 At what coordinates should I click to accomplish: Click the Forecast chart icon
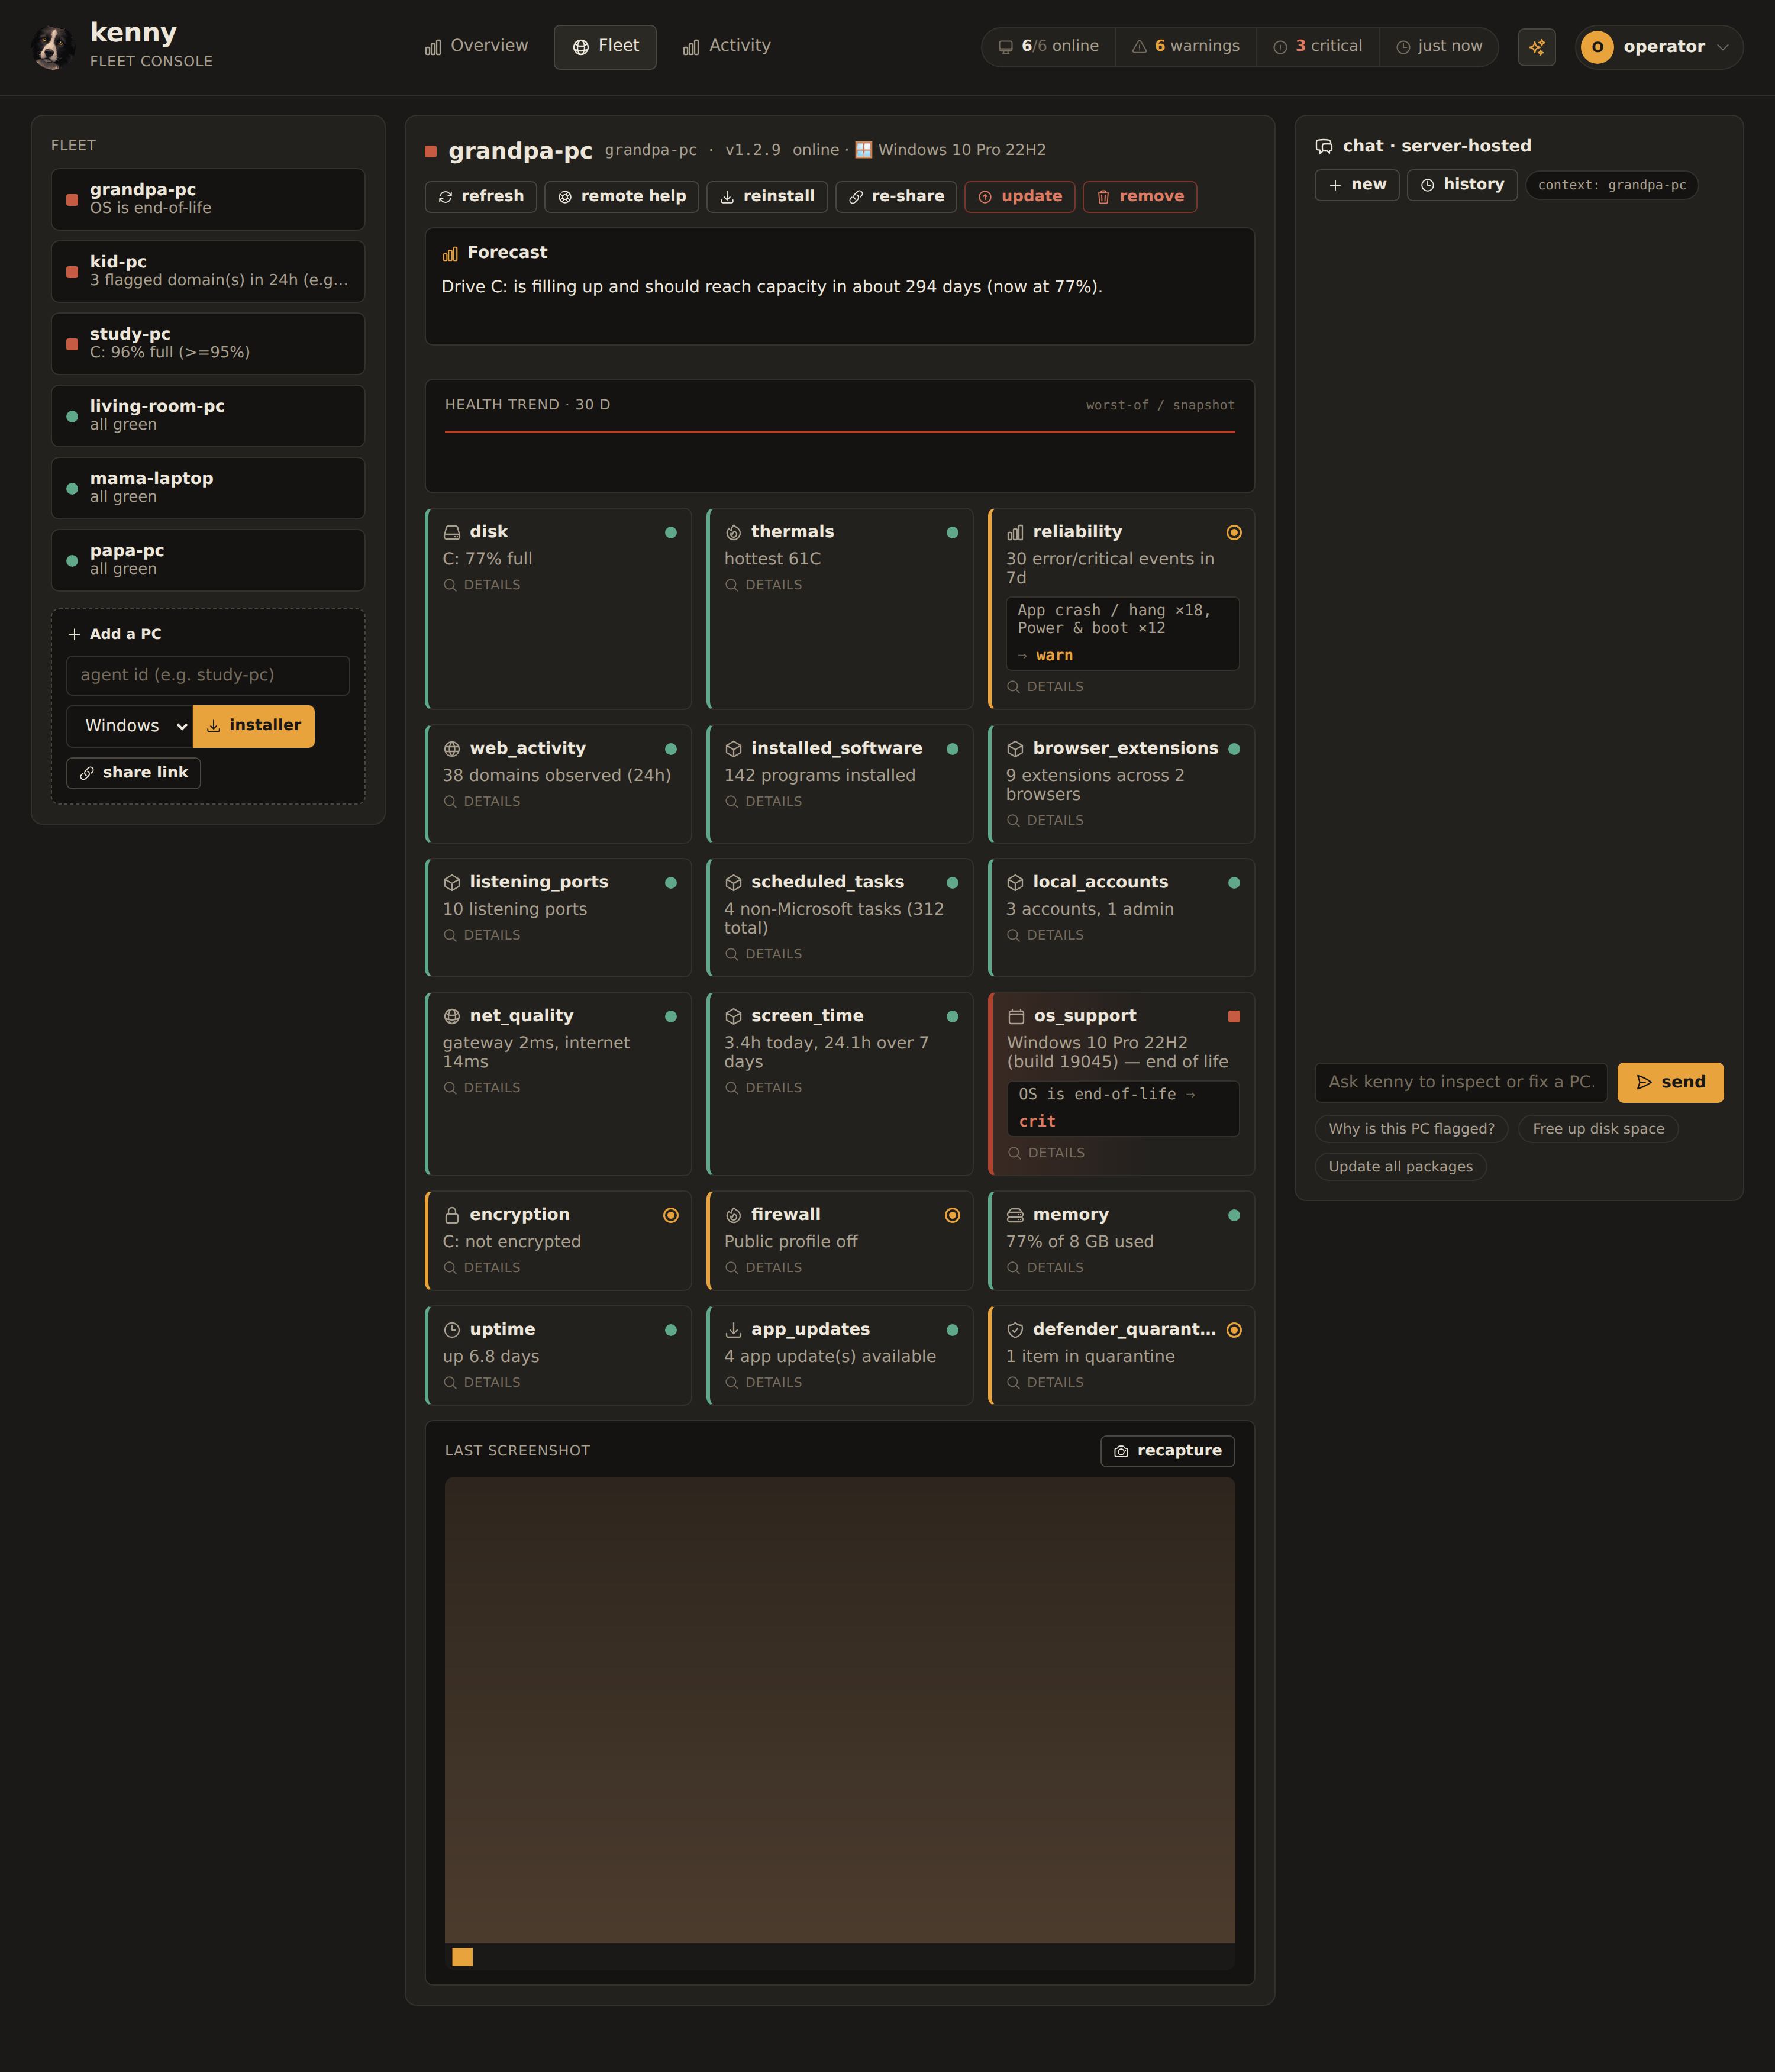pos(450,253)
